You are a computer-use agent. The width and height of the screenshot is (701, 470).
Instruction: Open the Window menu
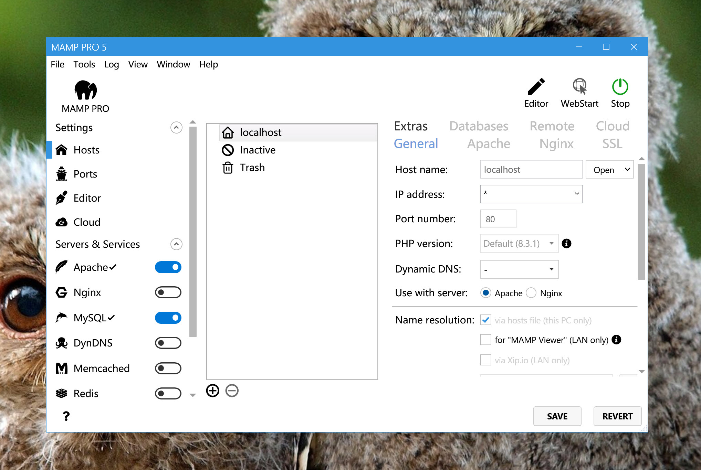[173, 64]
